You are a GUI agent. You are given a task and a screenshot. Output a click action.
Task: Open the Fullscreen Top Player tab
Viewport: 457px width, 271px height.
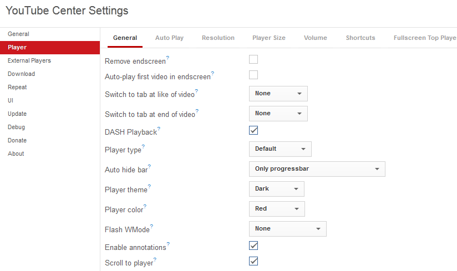click(x=425, y=38)
